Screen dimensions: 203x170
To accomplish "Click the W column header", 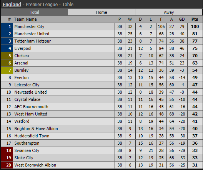I will click(x=130, y=19).
